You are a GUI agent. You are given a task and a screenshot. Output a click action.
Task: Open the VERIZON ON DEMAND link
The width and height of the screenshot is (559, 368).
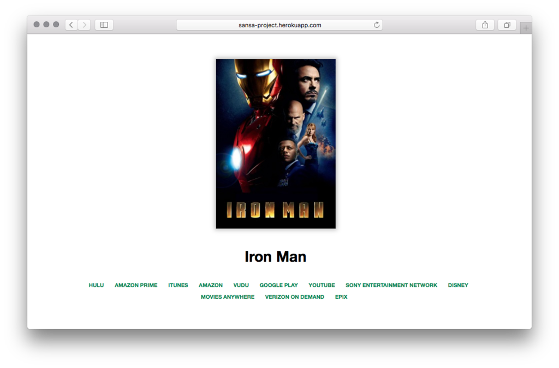294,297
